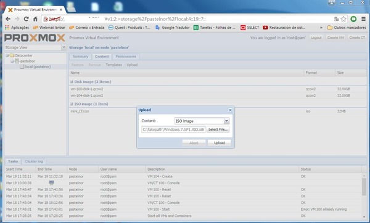Switch to the Content tab

102,57
